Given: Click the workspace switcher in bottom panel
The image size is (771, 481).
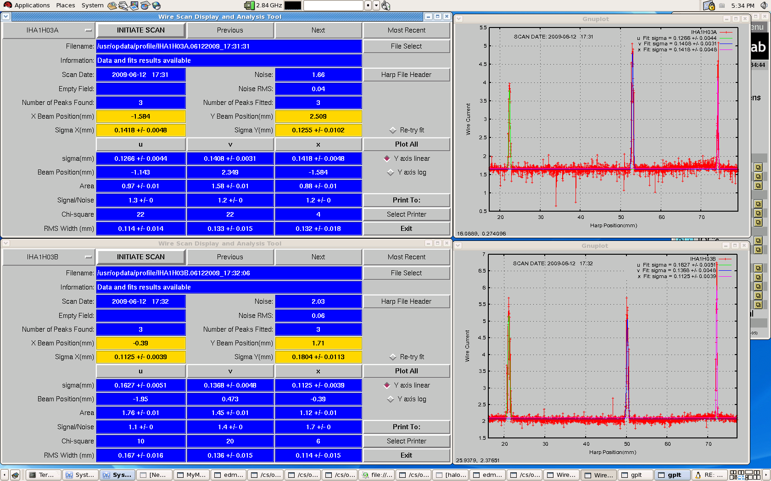Looking at the screenshot, I should pos(745,475).
